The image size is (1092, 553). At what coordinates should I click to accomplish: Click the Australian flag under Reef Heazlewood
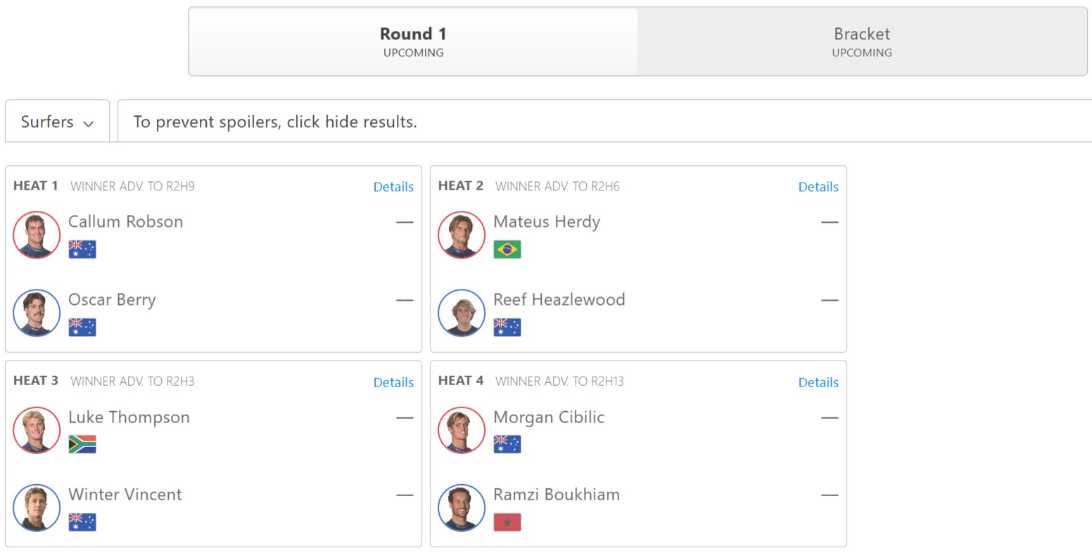point(507,327)
